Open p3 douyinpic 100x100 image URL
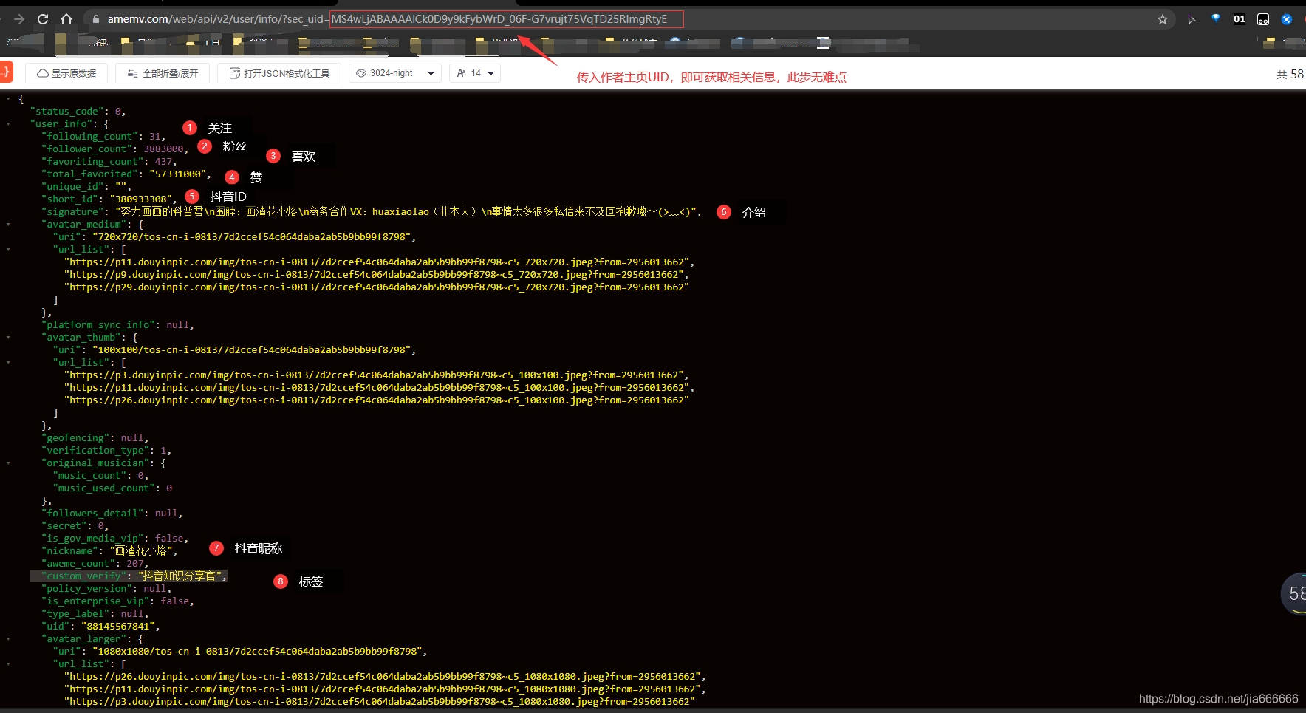Screen dimensions: 1306x713 374,375
